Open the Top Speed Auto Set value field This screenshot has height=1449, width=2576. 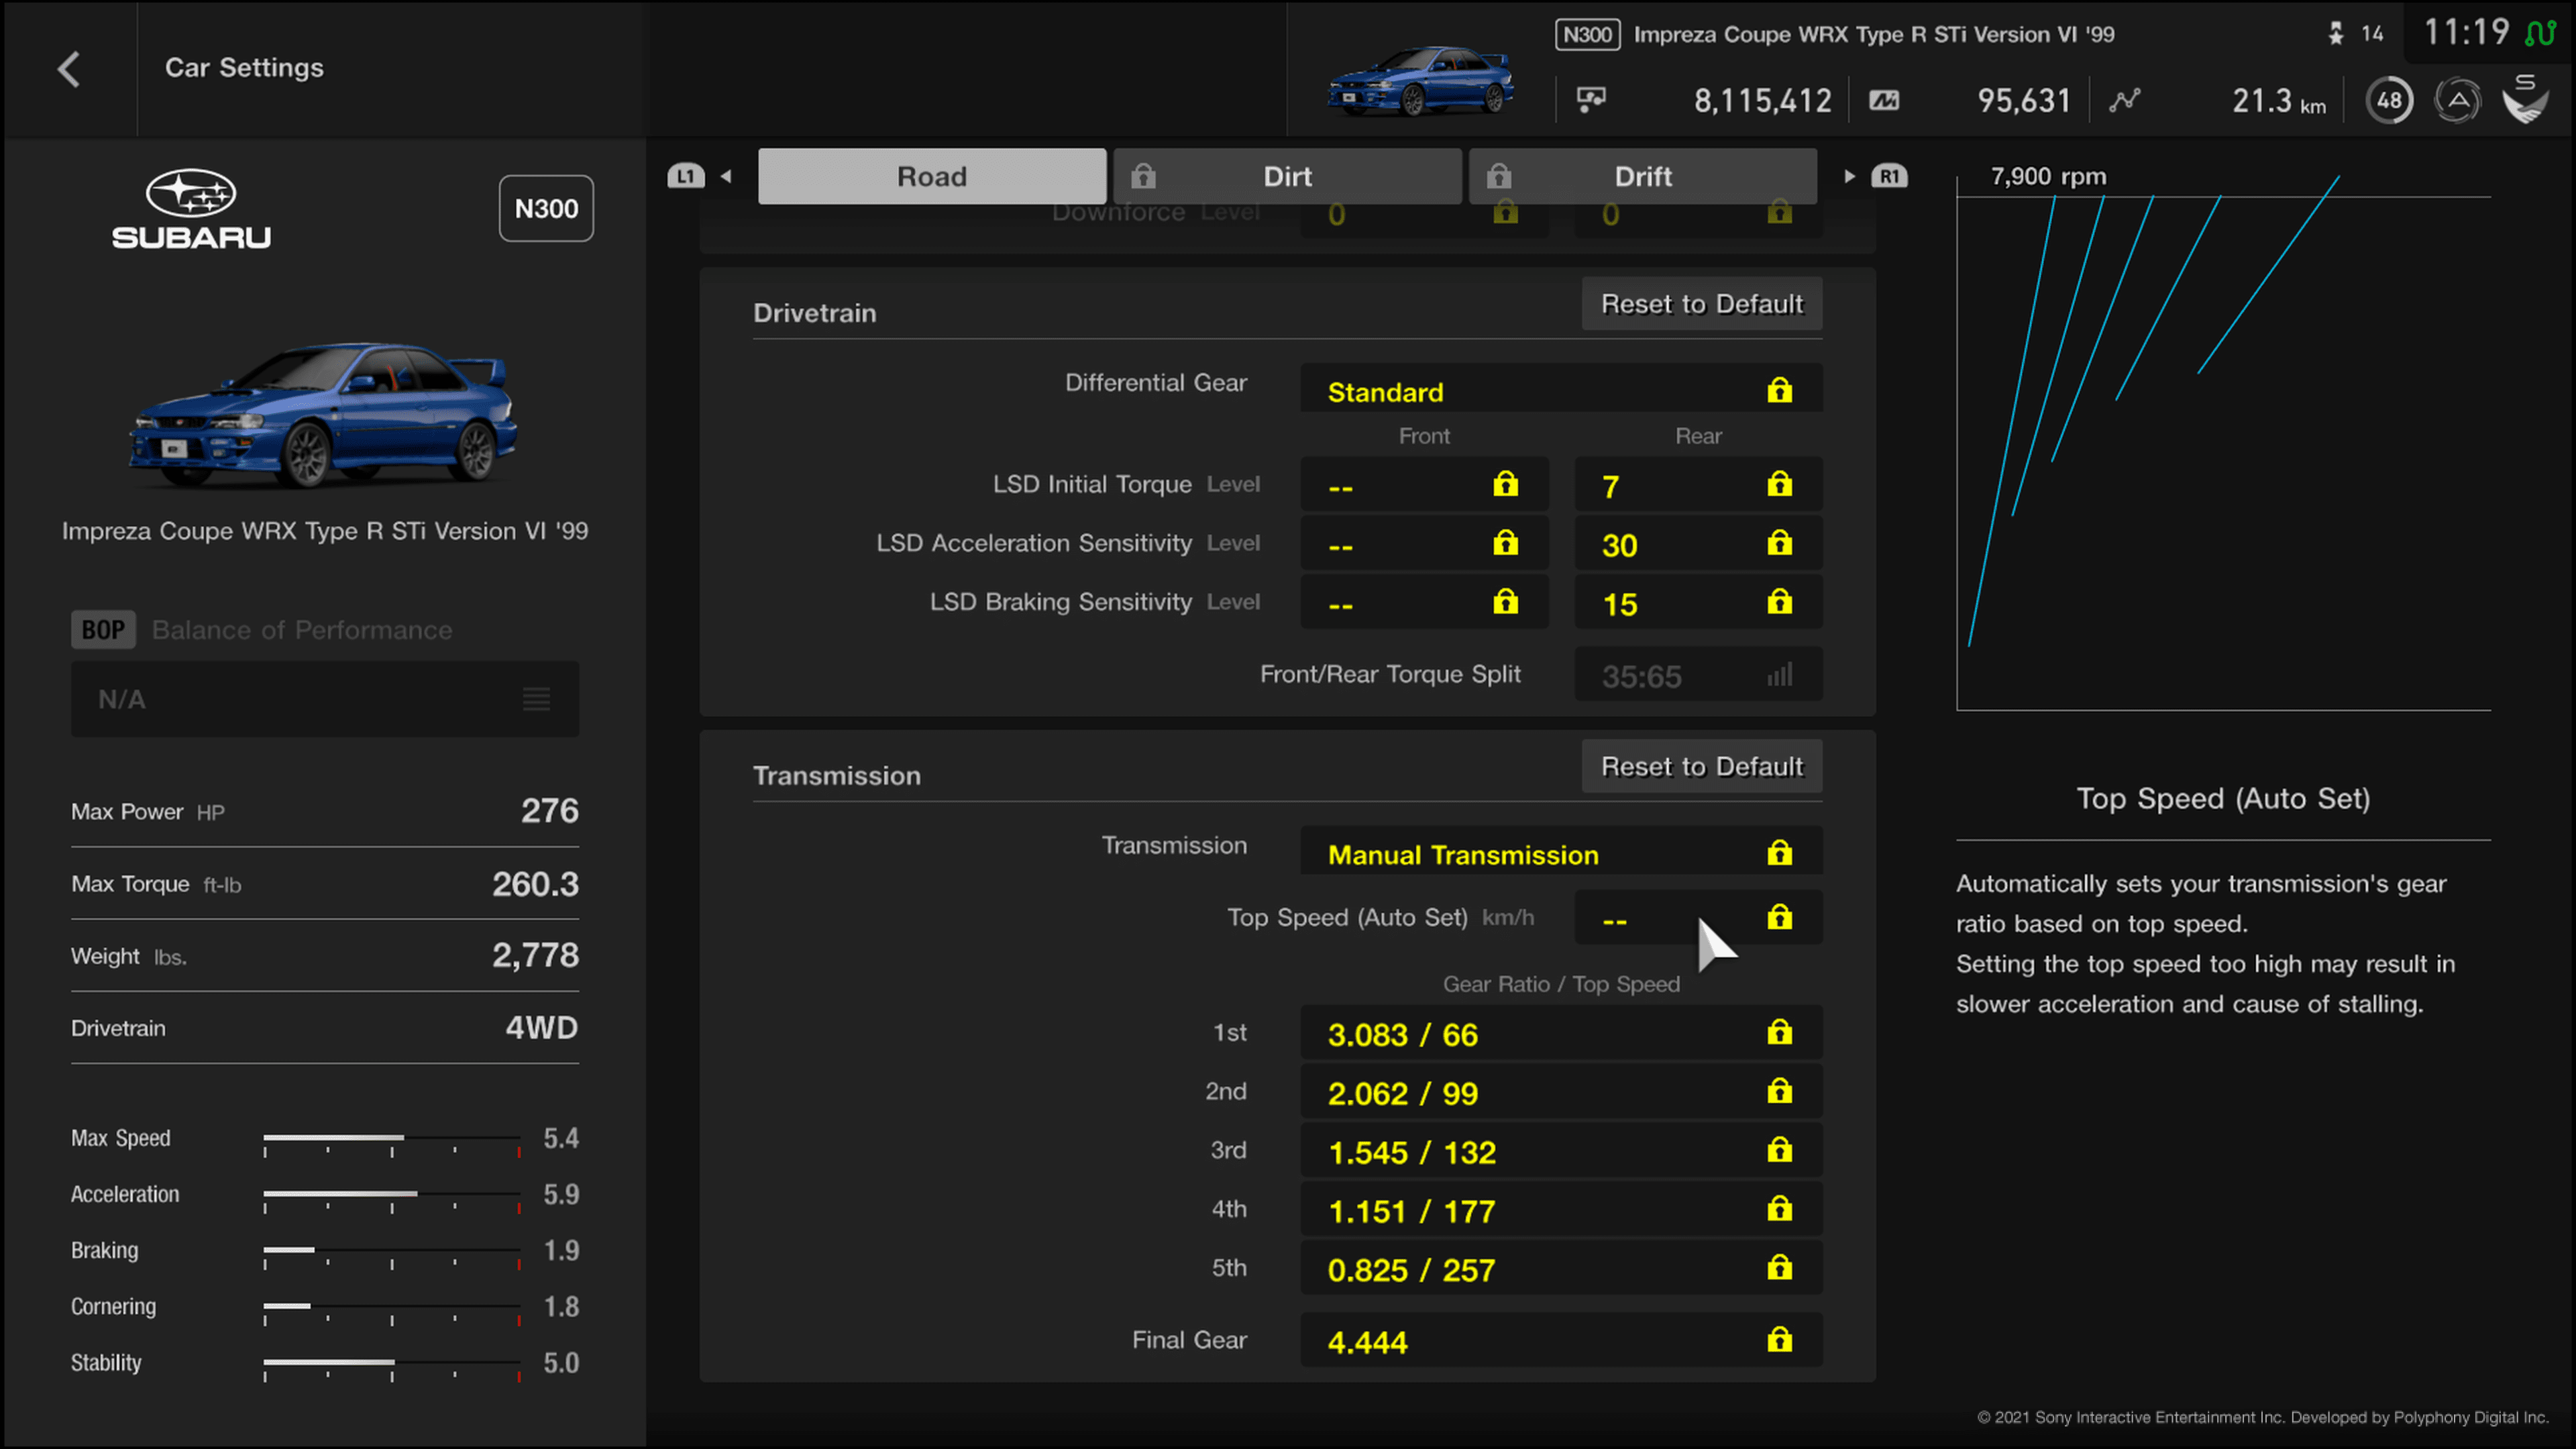pos(1698,917)
